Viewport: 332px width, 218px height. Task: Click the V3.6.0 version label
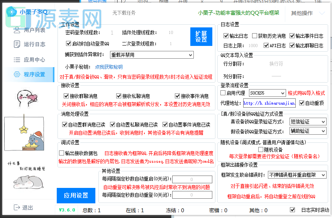click(67, 210)
